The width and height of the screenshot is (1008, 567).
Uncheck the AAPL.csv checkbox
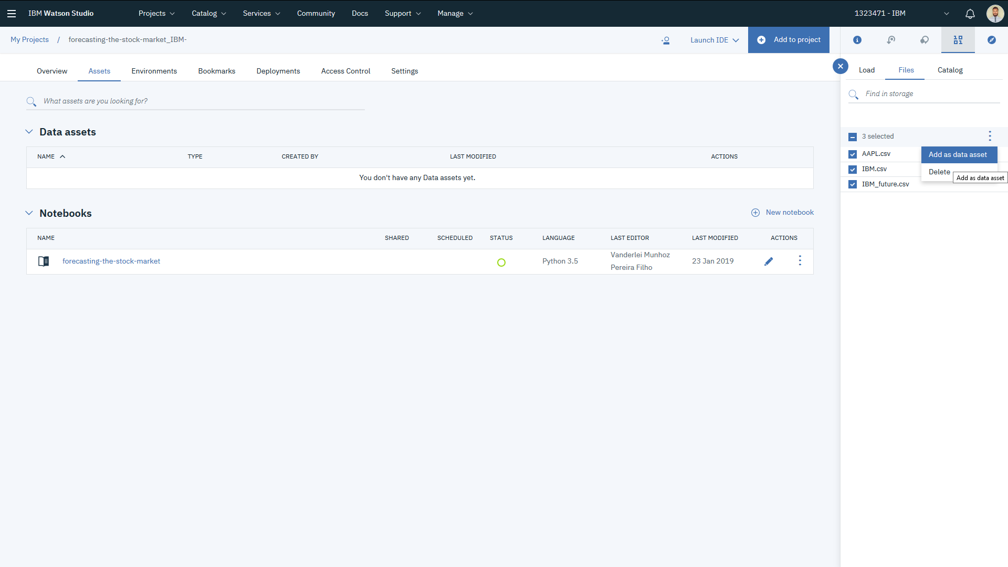tap(853, 154)
